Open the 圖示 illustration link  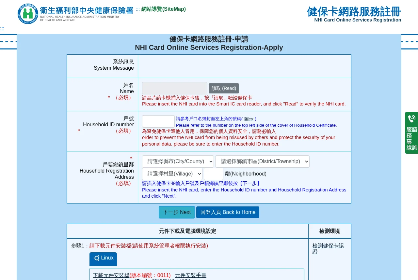[x=249, y=119]
